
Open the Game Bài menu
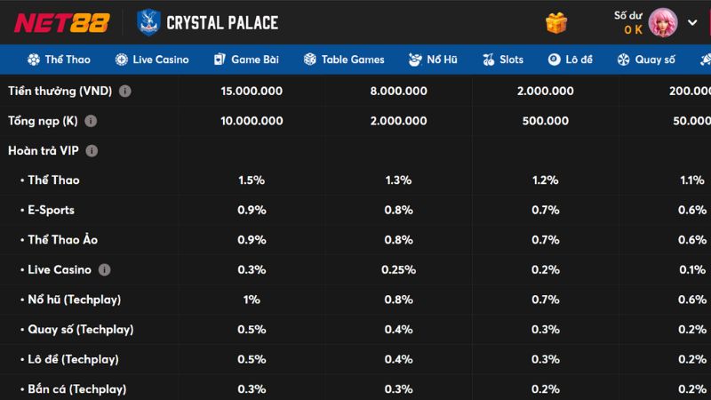coord(246,60)
